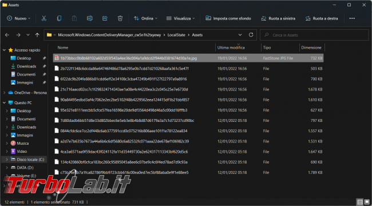Click the Video folder icon in sidebar
Viewport: 372px width, 206px height.
click(13, 152)
